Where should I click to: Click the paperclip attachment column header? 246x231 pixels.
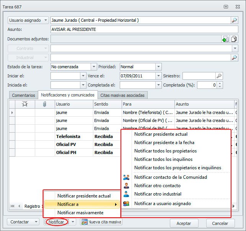(x=44, y=104)
